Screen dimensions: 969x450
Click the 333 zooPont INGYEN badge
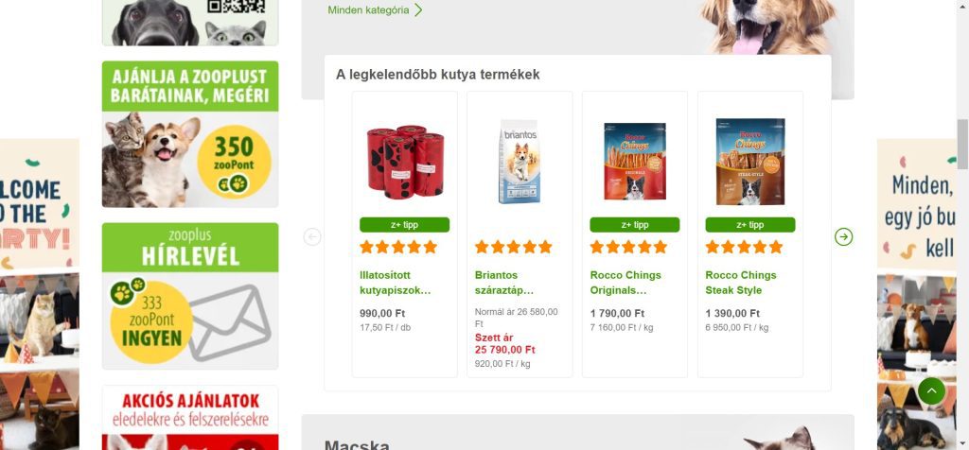click(151, 321)
